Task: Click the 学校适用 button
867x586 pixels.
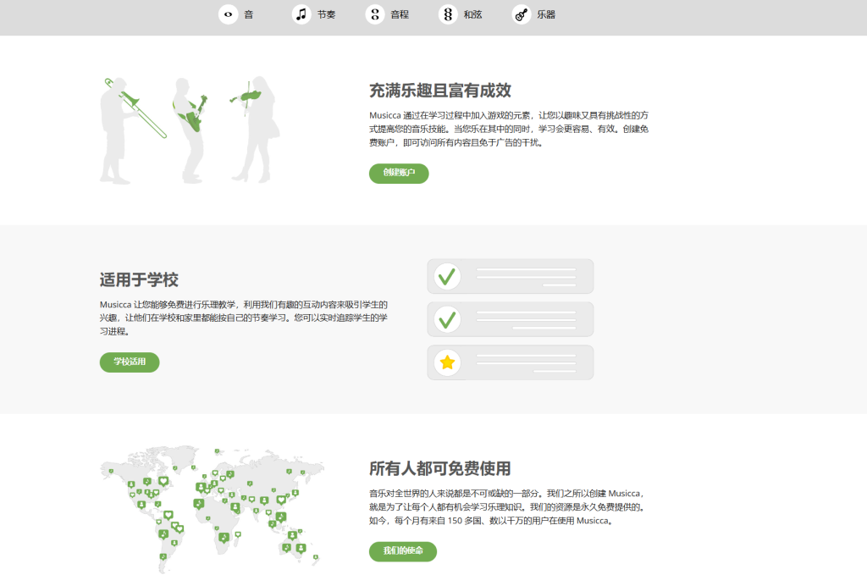Action: click(x=130, y=362)
